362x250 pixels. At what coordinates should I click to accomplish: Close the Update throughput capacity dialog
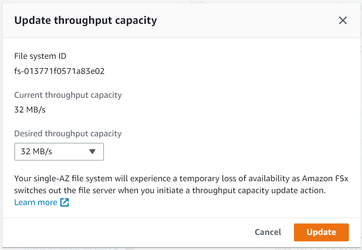pos(342,21)
